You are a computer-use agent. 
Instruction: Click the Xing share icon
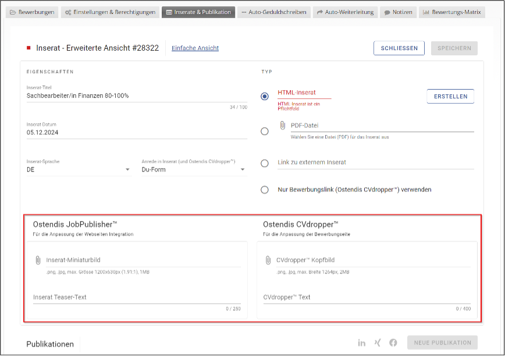tap(378, 343)
